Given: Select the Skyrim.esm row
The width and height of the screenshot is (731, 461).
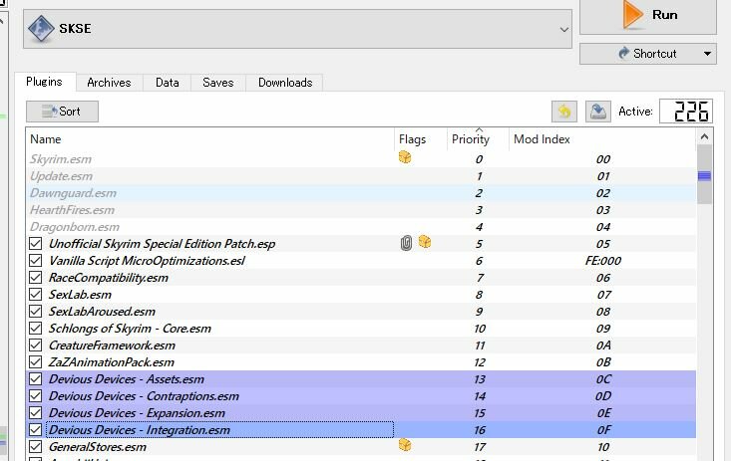Looking at the screenshot, I should click(x=361, y=159).
